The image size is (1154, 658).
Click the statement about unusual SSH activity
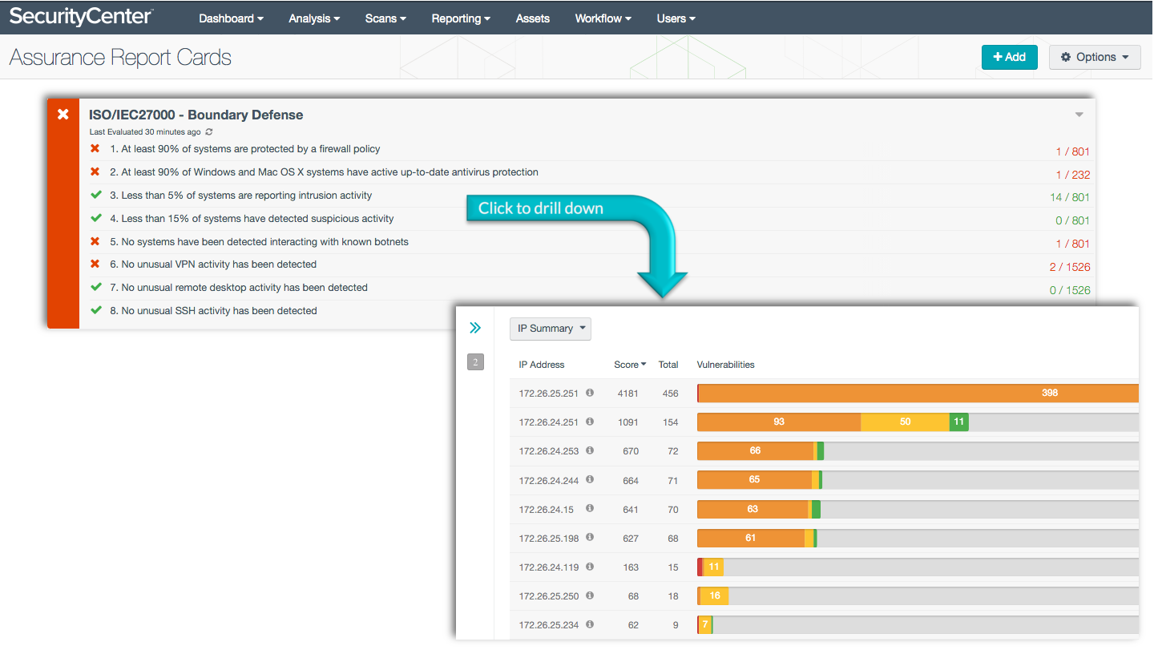[213, 310]
